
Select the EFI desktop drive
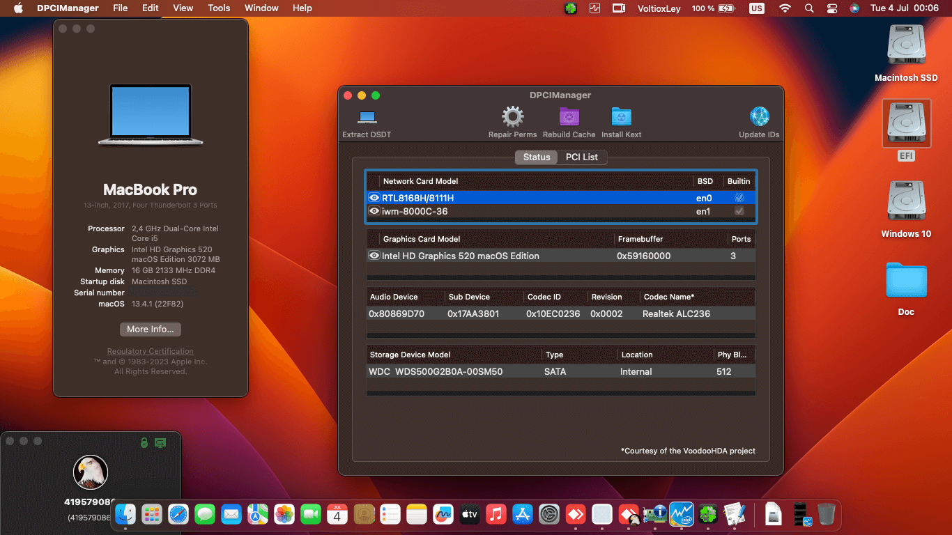coord(906,131)
